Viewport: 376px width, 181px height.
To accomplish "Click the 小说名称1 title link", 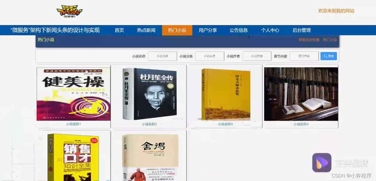I will [73, 124].
